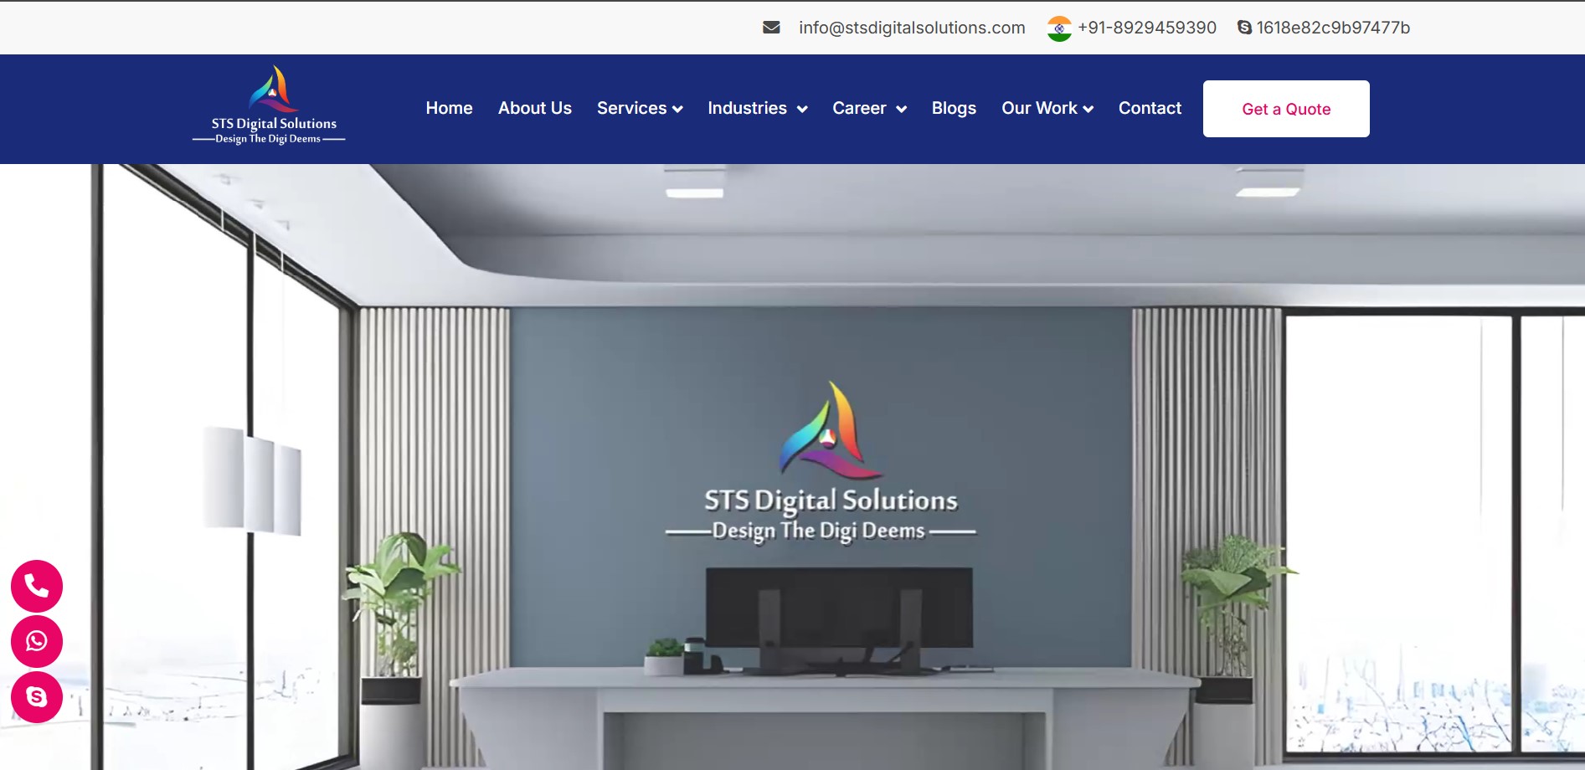Expand the Career dropdown arrow

tap(901, 110)
